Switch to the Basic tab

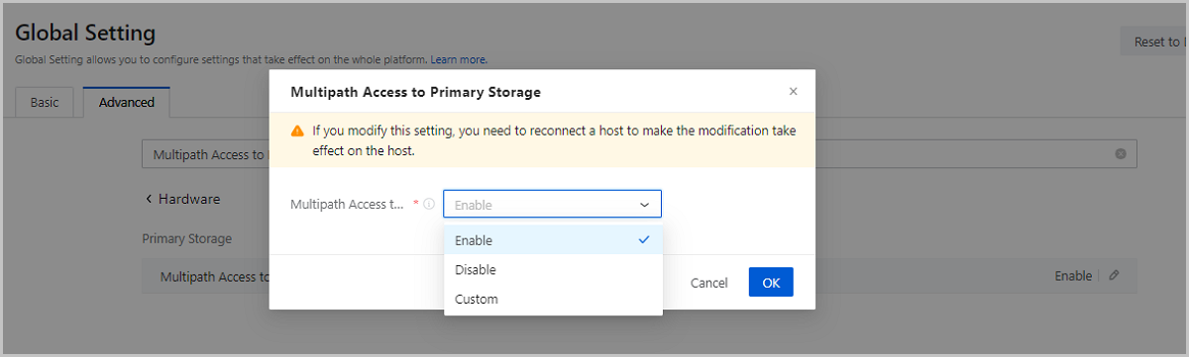pos(45,103)
